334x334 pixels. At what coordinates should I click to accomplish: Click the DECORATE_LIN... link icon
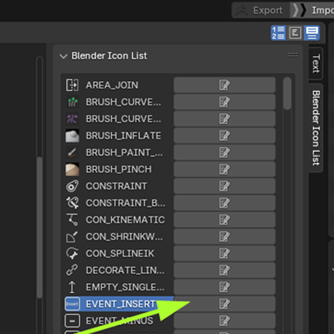tap(72, 270)
